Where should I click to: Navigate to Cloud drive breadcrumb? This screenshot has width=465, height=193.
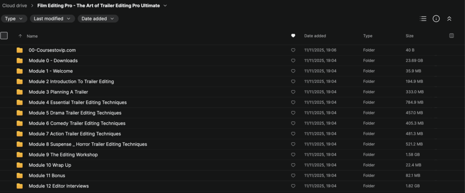click(x=14, y=5)
